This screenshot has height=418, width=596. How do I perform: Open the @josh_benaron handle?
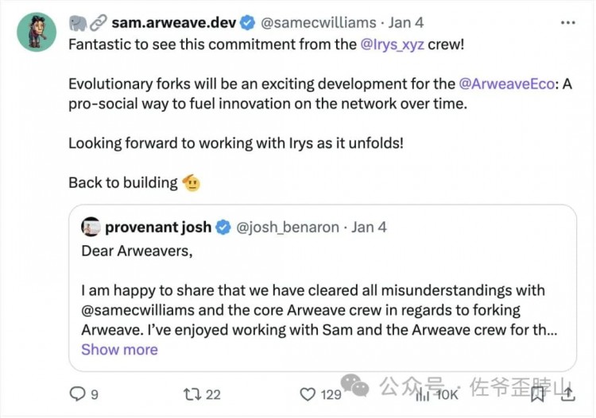[288, 227]
